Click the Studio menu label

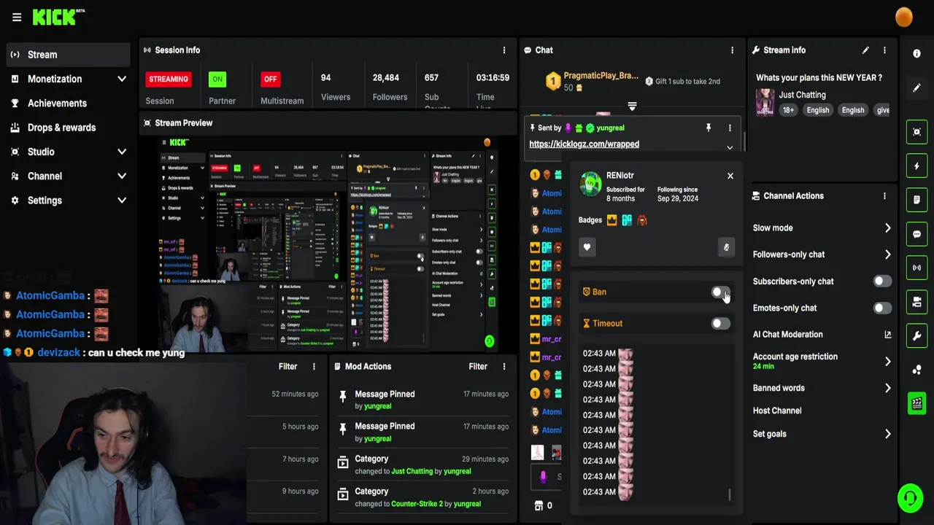pos(41,152)
